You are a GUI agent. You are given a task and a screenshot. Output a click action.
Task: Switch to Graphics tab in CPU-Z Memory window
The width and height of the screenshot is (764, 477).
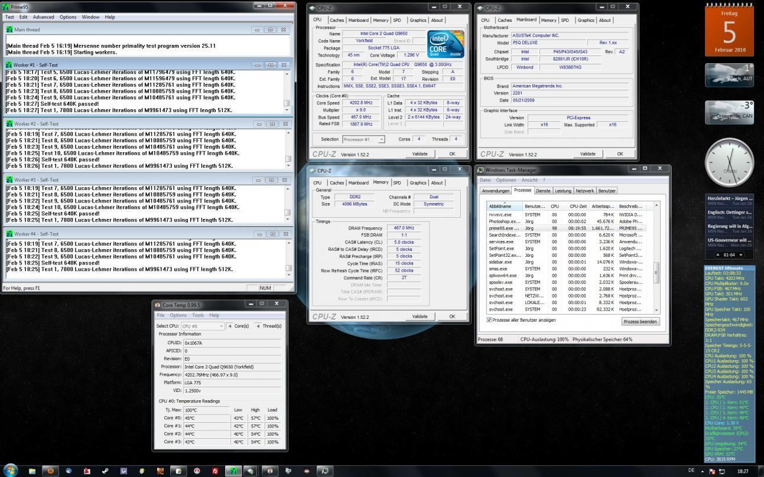tap(418, 183)
